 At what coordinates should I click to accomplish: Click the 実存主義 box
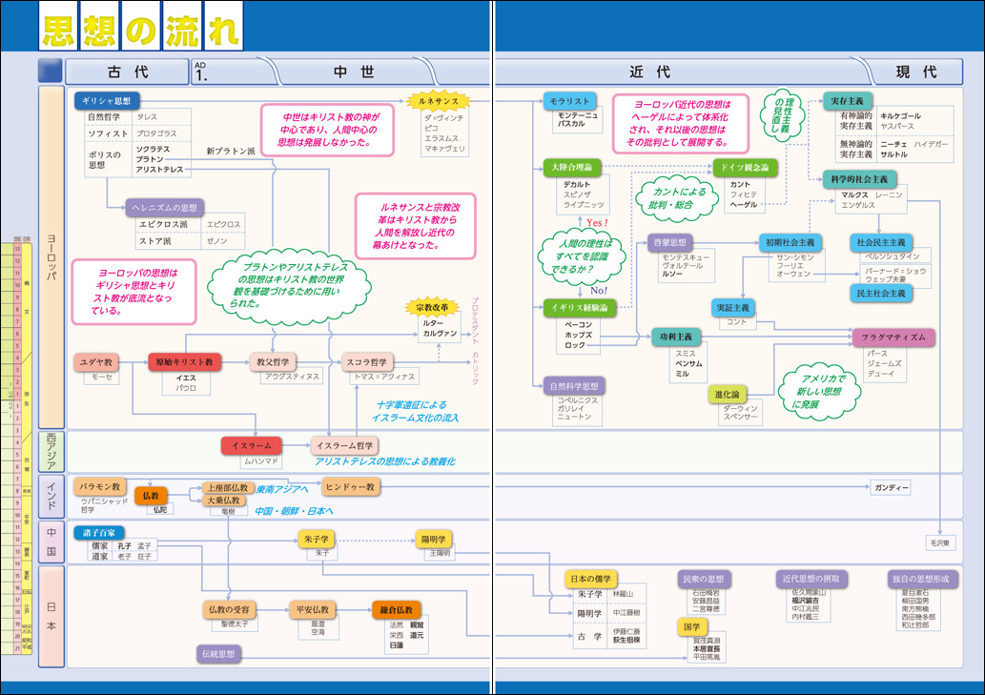pyautogui.click(x=847, y=100)
